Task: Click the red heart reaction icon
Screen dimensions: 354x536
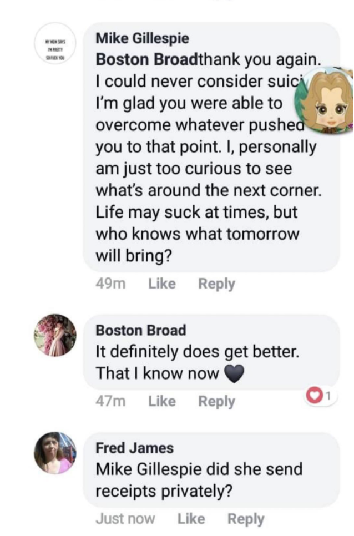Action: click(x=314, y=396)
